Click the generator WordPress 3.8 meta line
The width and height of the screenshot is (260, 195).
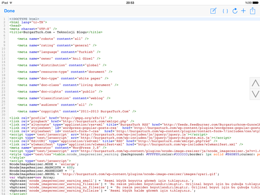point(58,148)
